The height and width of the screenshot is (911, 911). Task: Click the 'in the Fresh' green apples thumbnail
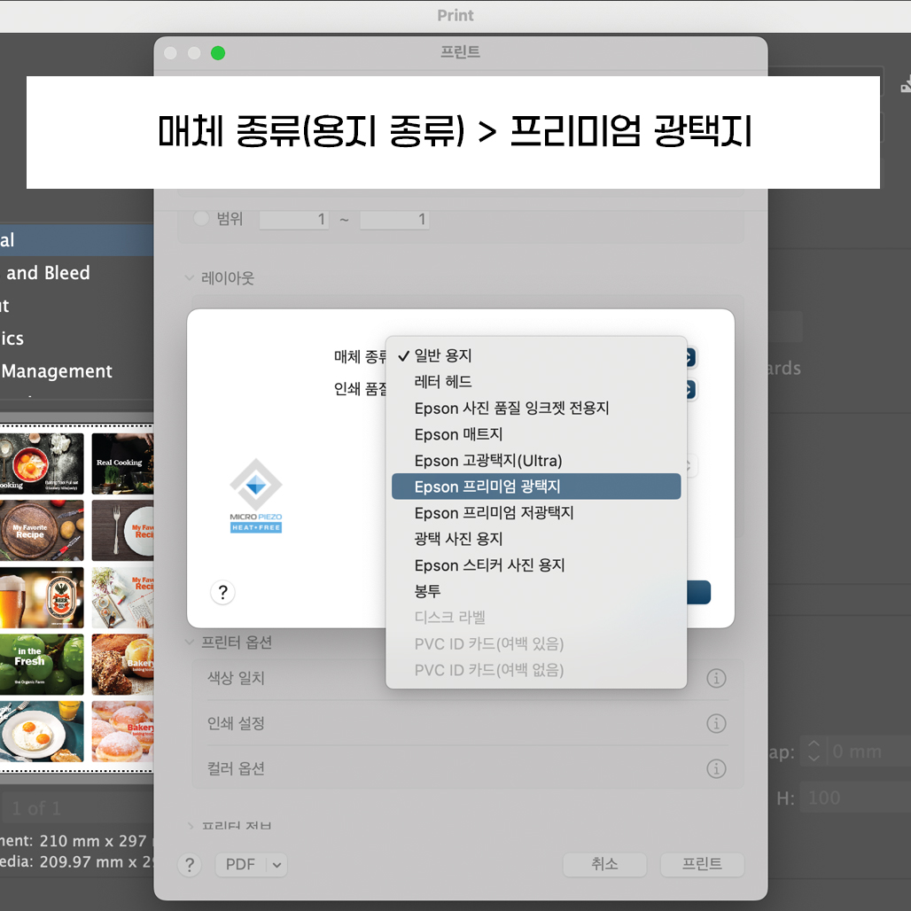42,664
